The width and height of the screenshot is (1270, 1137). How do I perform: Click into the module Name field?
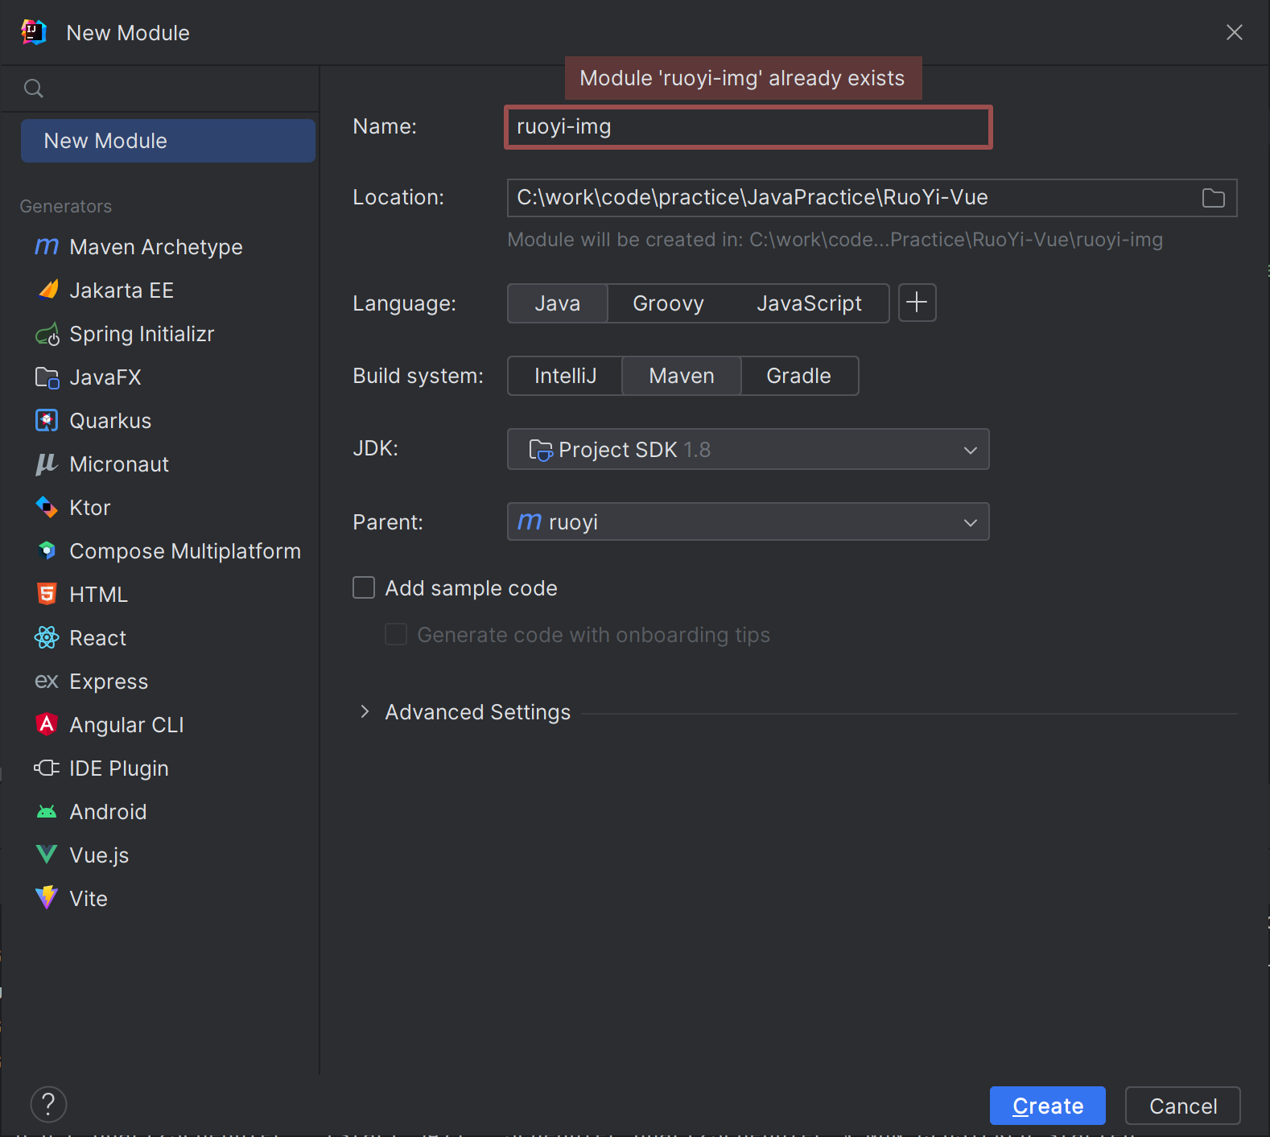point(748,127)
